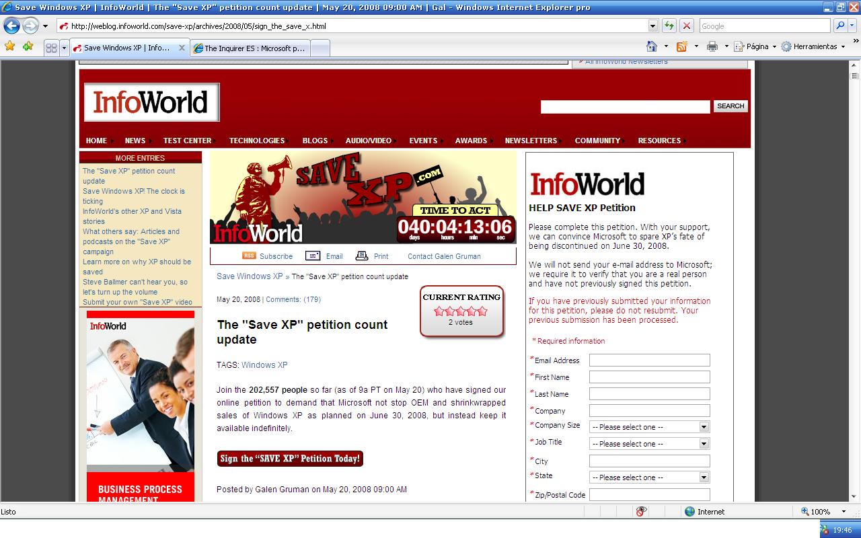
Task: Click the system tray clock 19:46
Action: [842, 530]
